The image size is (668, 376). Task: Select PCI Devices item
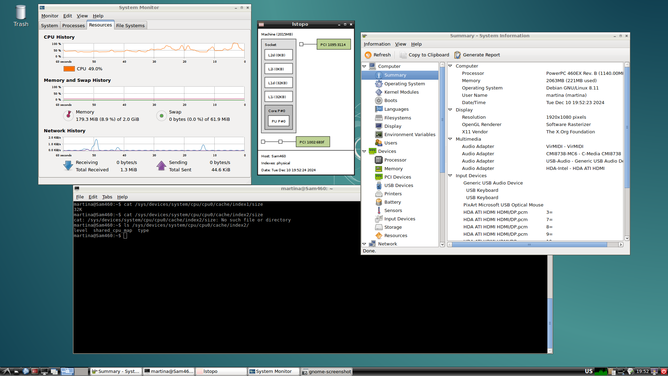397,177
